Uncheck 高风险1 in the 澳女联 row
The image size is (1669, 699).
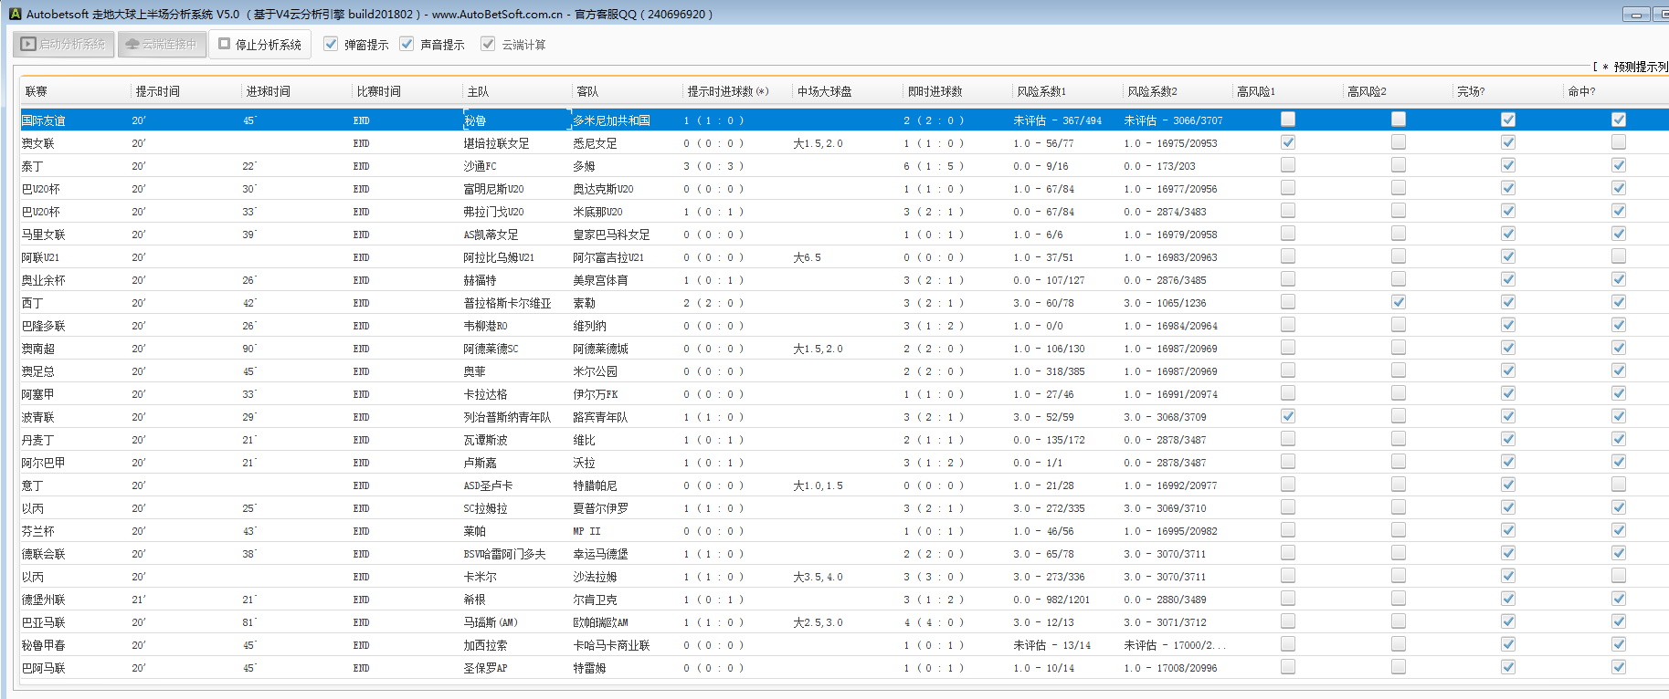(1288, 142)
